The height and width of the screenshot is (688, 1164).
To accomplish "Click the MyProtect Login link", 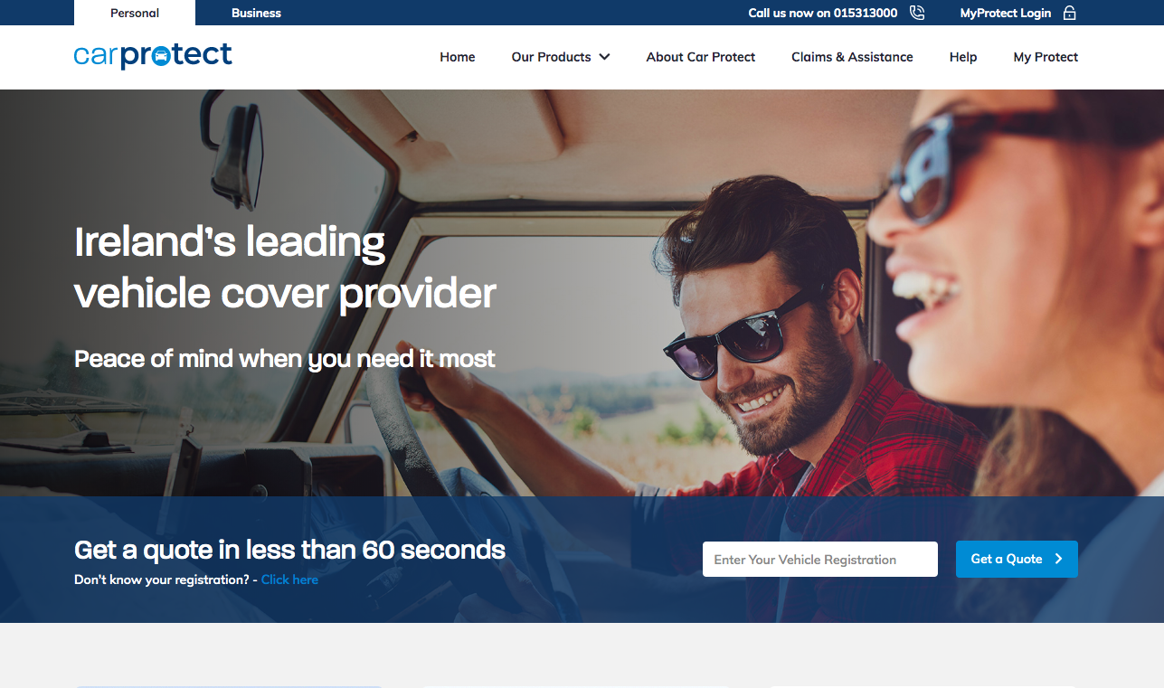I will 1005,13.
